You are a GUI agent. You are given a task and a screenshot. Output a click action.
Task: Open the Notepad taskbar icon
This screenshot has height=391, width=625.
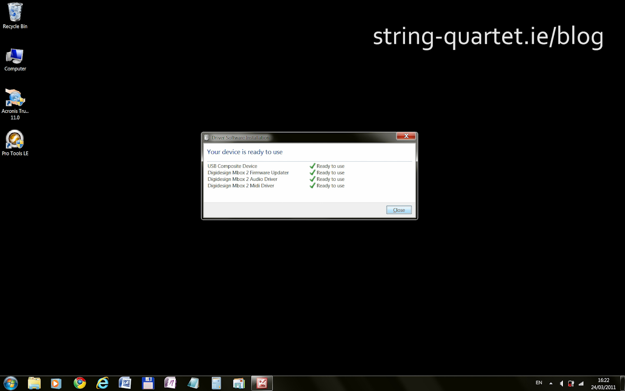pyautogui.click(x=193, y=383)
